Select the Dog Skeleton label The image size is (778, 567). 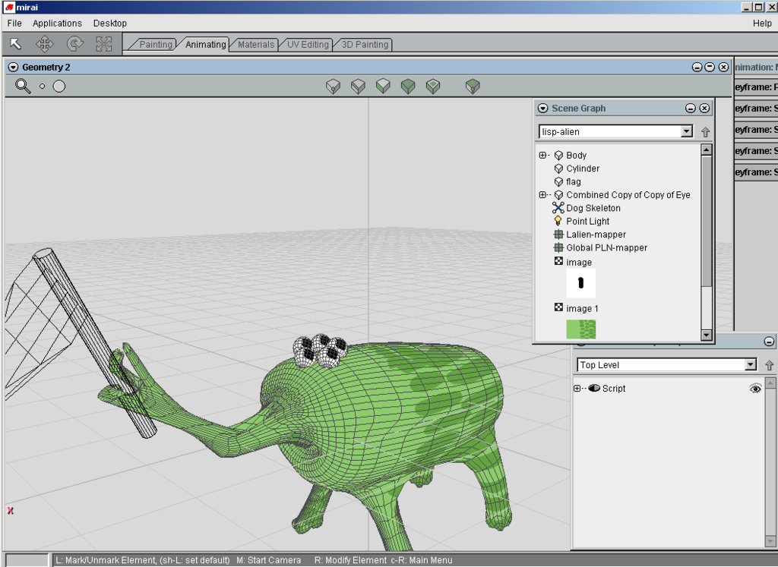593,208
